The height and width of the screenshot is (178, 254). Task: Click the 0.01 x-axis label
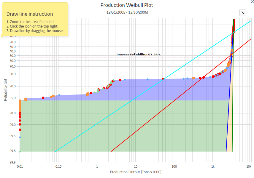(x=20, y=166)
